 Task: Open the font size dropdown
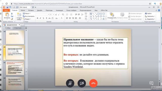click(53, 15)
